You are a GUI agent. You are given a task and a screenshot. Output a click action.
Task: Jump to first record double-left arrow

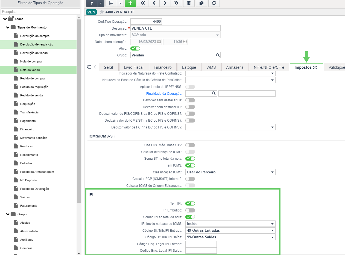[143, 3]
